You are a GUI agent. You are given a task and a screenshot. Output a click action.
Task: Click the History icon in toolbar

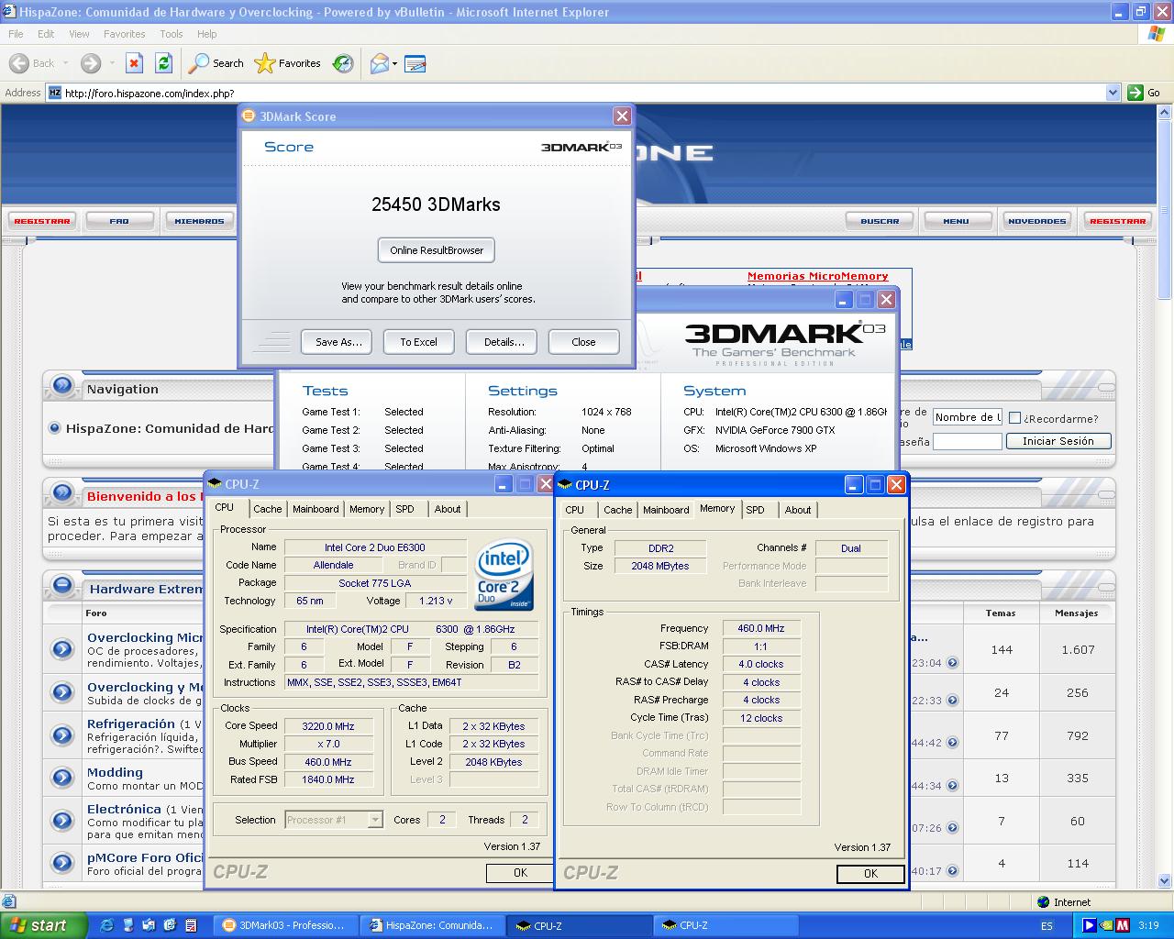pos(343,63)
